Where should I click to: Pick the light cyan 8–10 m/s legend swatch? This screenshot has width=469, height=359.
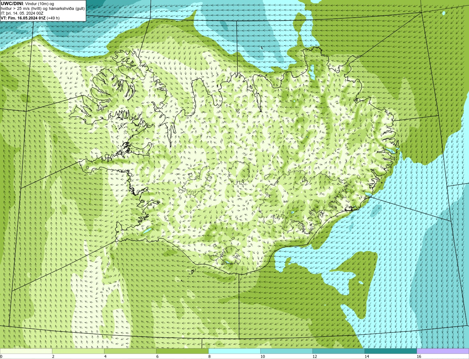coord(234,351)
